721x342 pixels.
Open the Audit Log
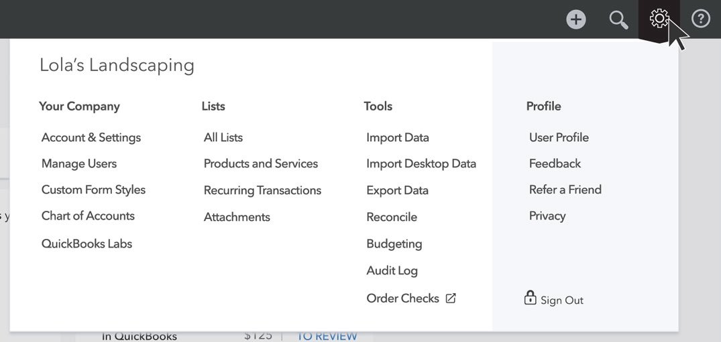coord(392,271)
